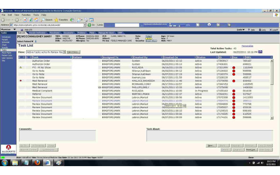
Task: Click the browser Refresh icon
Action: pos(31,20)
